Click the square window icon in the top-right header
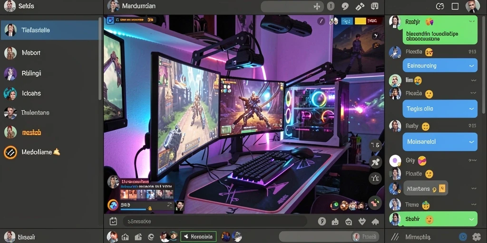This screenshot has height=243, width=487. (x=455, y=6)
